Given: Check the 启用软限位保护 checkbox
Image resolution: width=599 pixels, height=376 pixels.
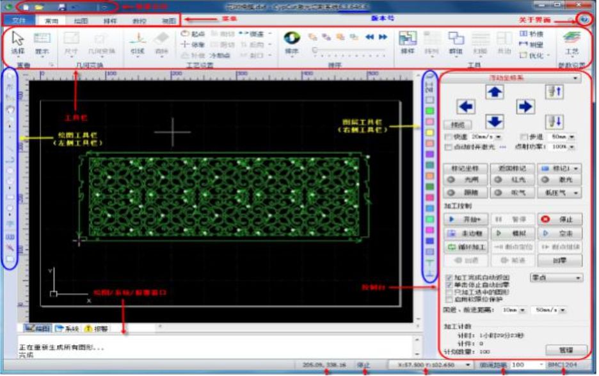Looking at the screenshot, I should point(449,300).
